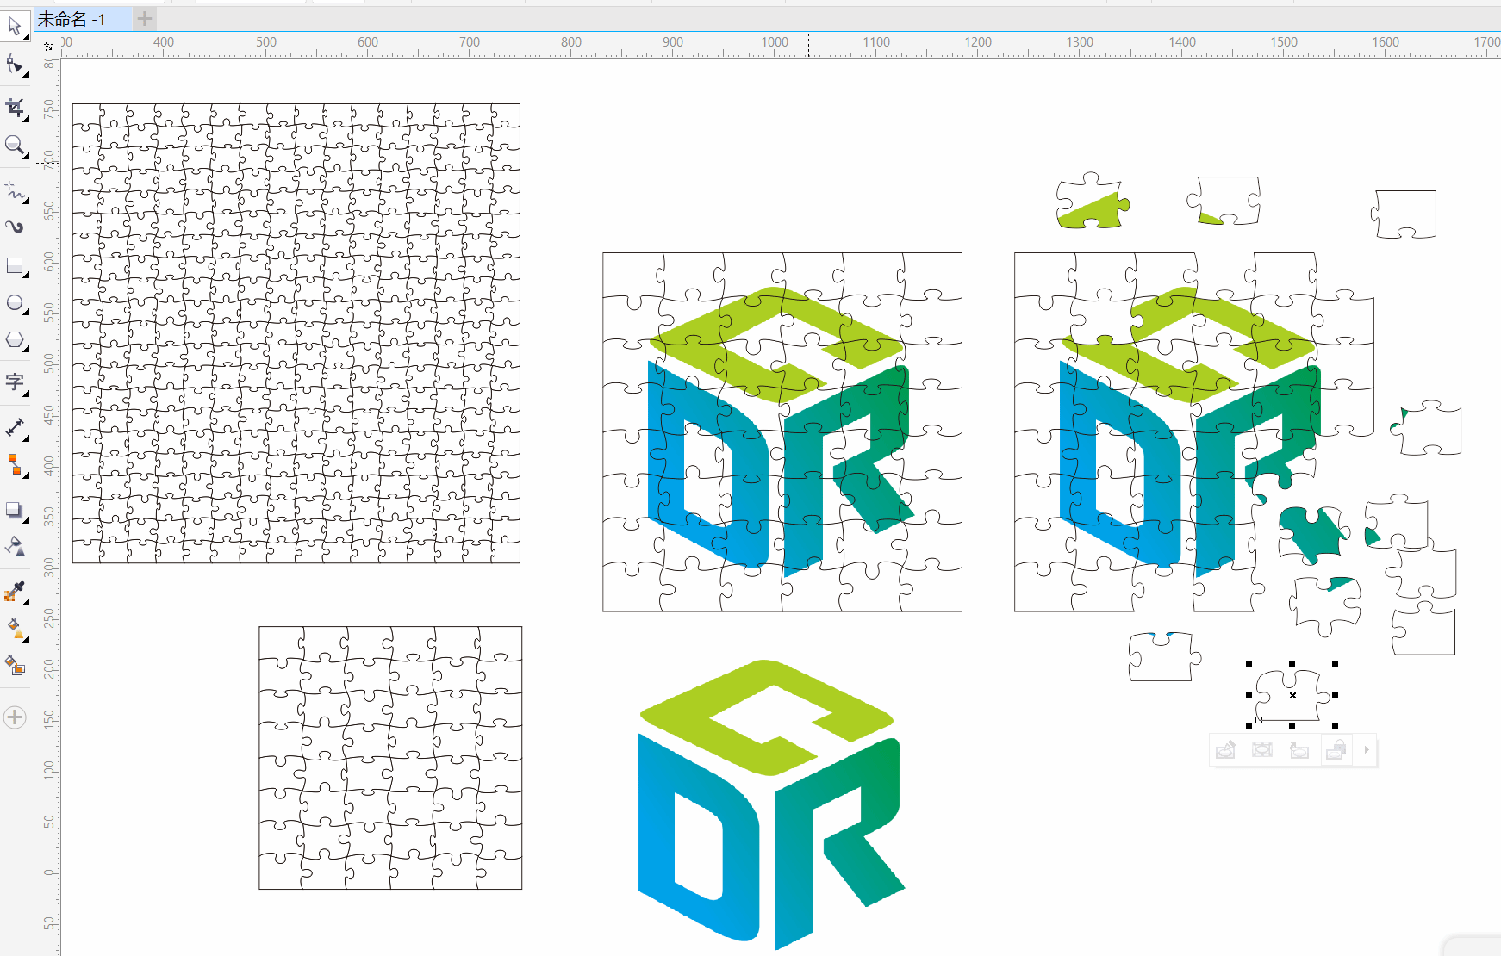Select the Artistic Media tool
Screen dimensions: 1501x956
point(15,227)
